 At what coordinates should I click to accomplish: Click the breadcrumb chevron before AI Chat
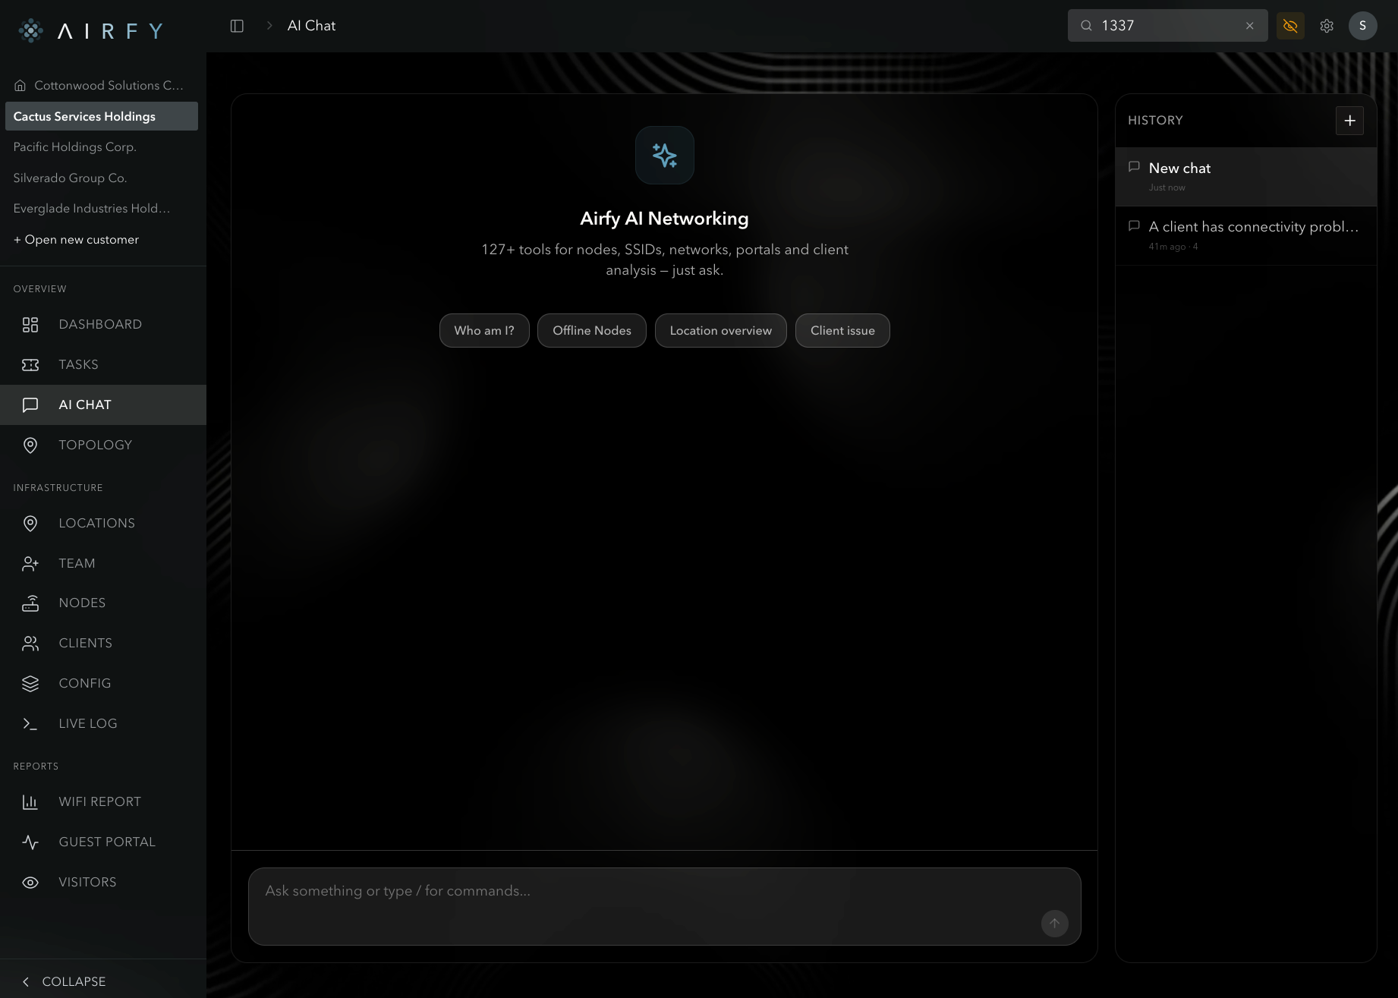click(269, 26)
